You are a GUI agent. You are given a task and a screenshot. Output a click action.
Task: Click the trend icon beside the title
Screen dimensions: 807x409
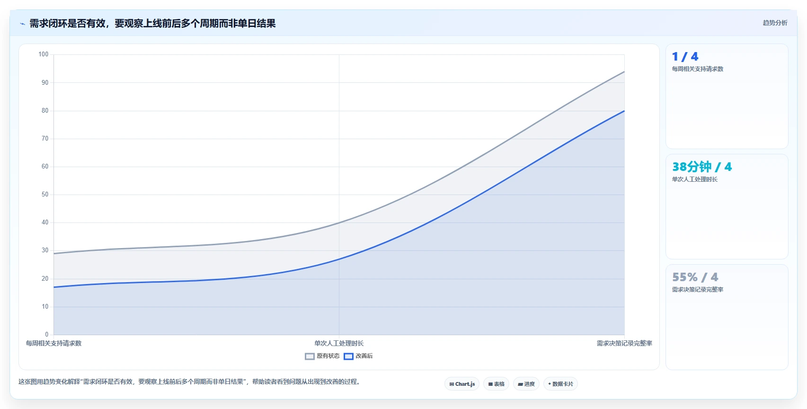point(22,24)
